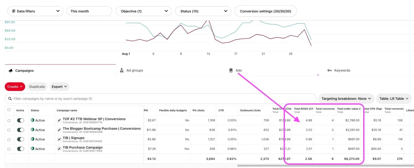Open the Table: LR Table dropdown

tap(394, 99)
